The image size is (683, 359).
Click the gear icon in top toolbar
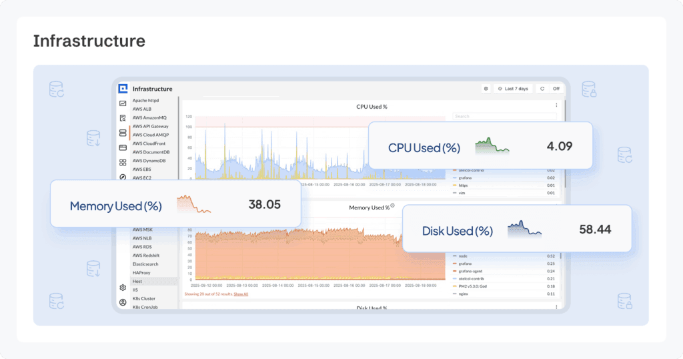(x=486, y=89)
